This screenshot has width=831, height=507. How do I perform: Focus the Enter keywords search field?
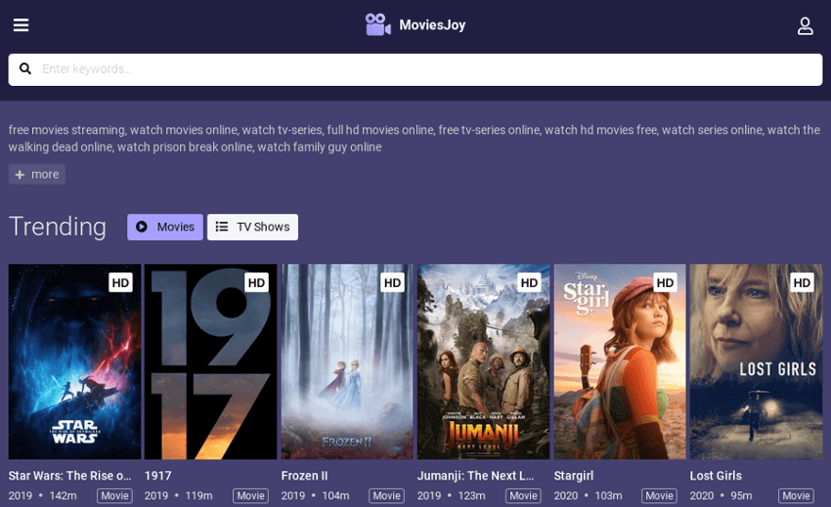click(415, 69)
